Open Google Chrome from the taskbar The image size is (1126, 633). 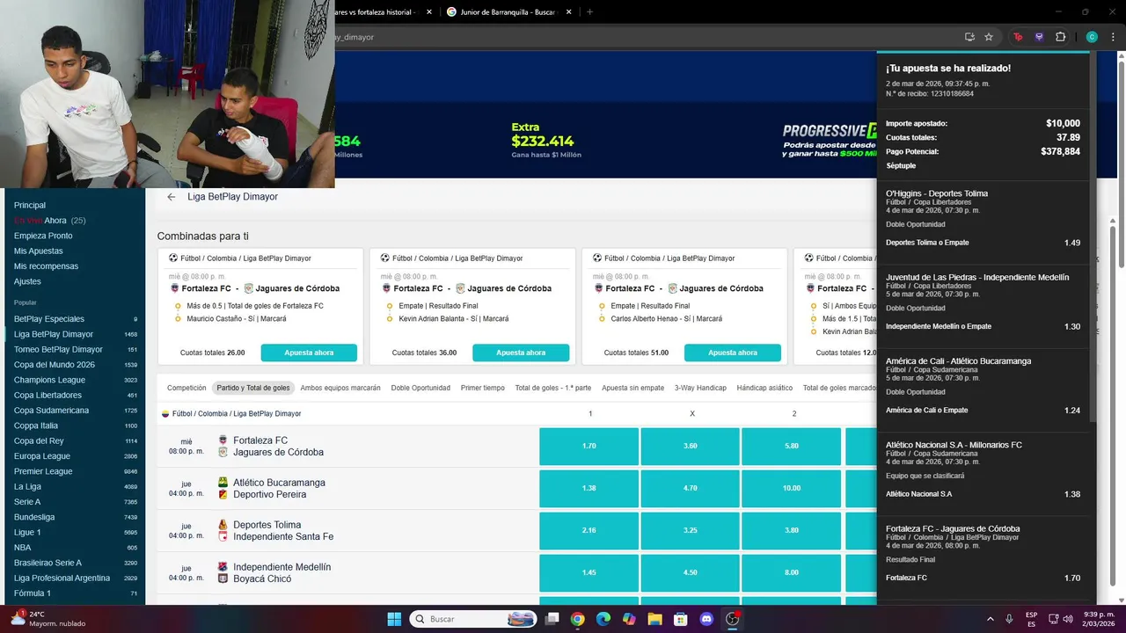tap(577, 619)
